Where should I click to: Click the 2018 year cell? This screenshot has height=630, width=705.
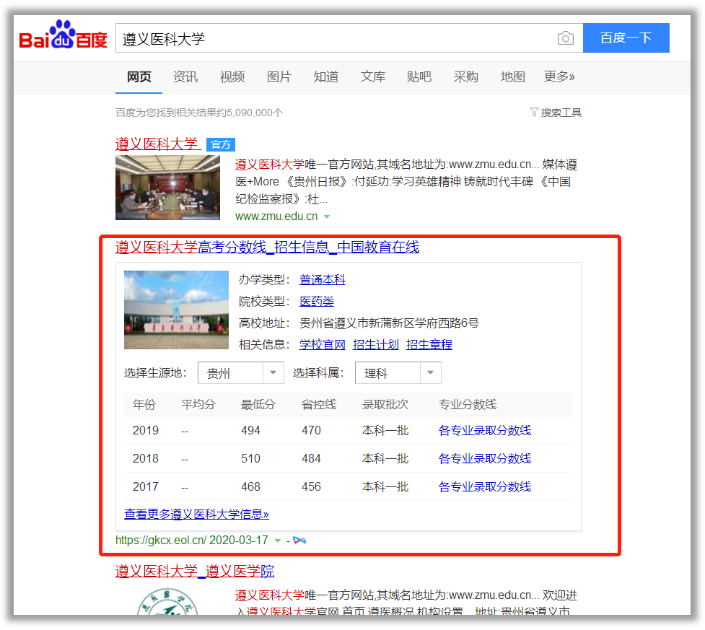146,458
